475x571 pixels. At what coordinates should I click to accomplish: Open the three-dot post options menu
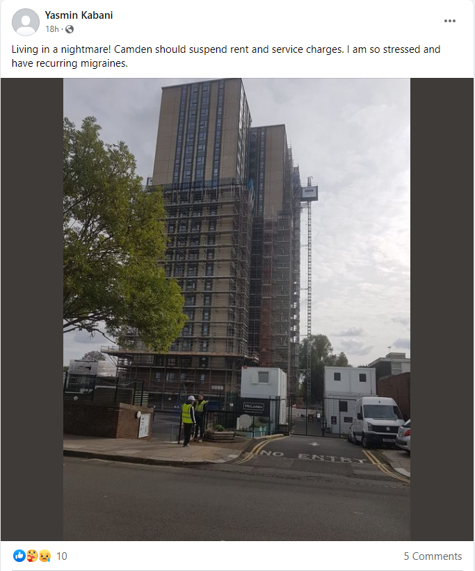pos(449,21)
